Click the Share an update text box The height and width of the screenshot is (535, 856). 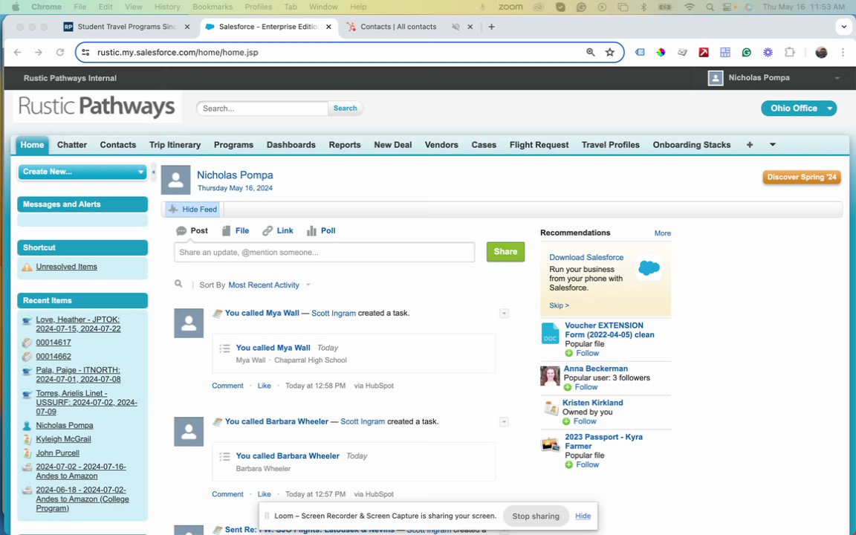click(x=324, y=252)
